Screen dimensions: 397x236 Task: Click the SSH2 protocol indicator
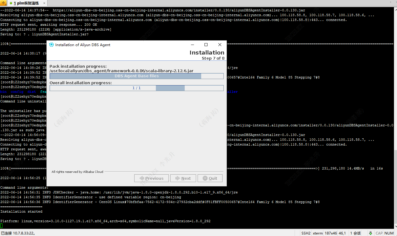click(x=306, y=233)
